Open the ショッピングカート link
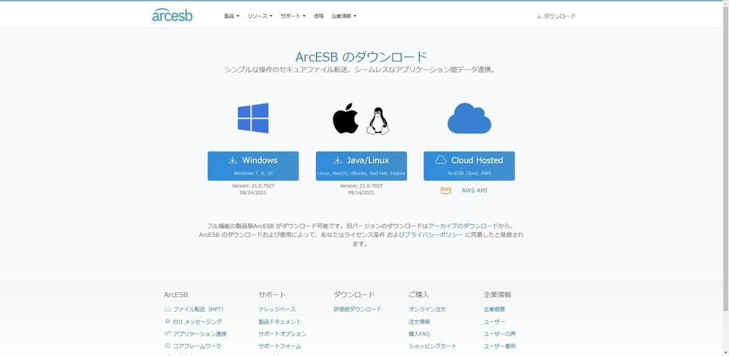This screenshot has width=729, height=356. coord(433,346)
